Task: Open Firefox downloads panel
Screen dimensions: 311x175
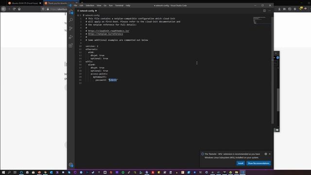Action: pyautogui.click(x=279, y=9)
